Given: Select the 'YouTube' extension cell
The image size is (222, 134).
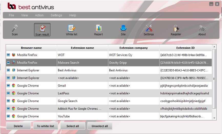Looking at the screenshot, I should pyautogui.click(x=82, y=116).
